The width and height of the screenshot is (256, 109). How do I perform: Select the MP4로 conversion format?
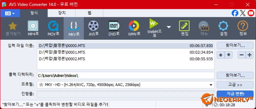click(33, 29)
